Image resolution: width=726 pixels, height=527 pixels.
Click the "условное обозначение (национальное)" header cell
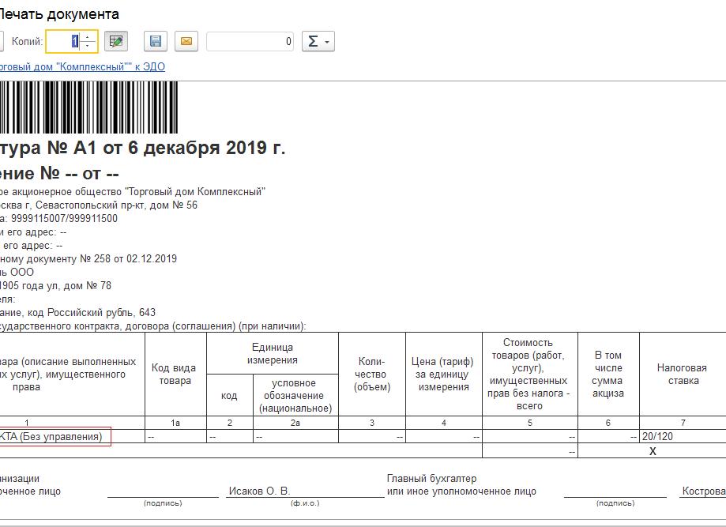296,396
